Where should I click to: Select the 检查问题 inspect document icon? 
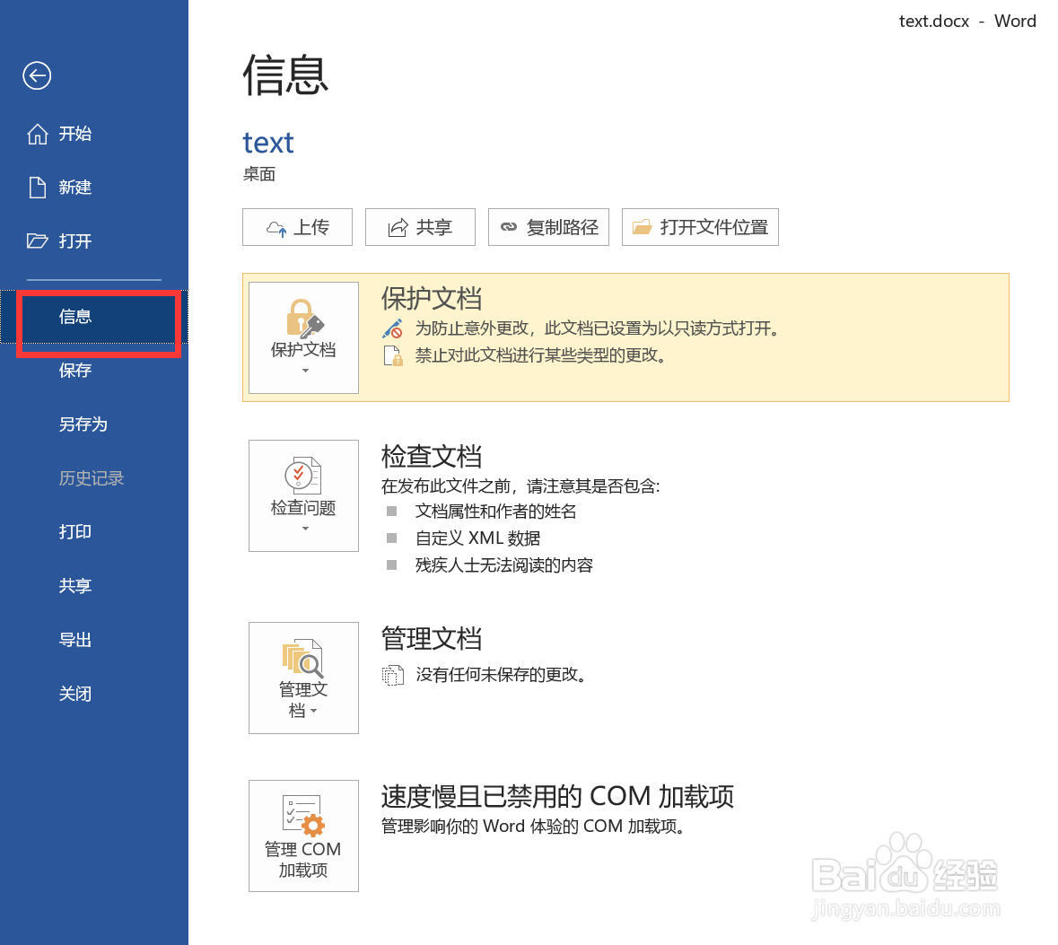[x=303, y=476]
